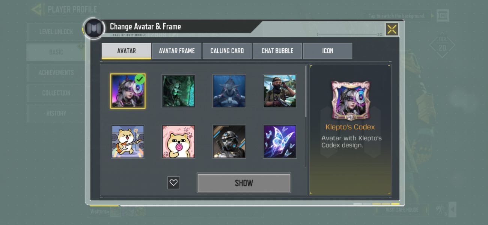
Task: Click the avatar list scrollbar
Action: click(306, 91)
